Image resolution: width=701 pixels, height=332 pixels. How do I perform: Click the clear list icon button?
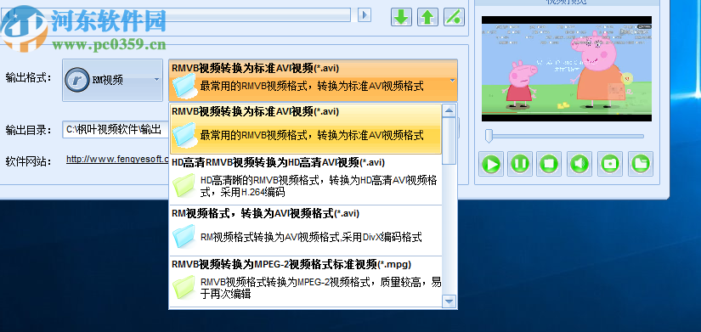click(x=454, y=17)
